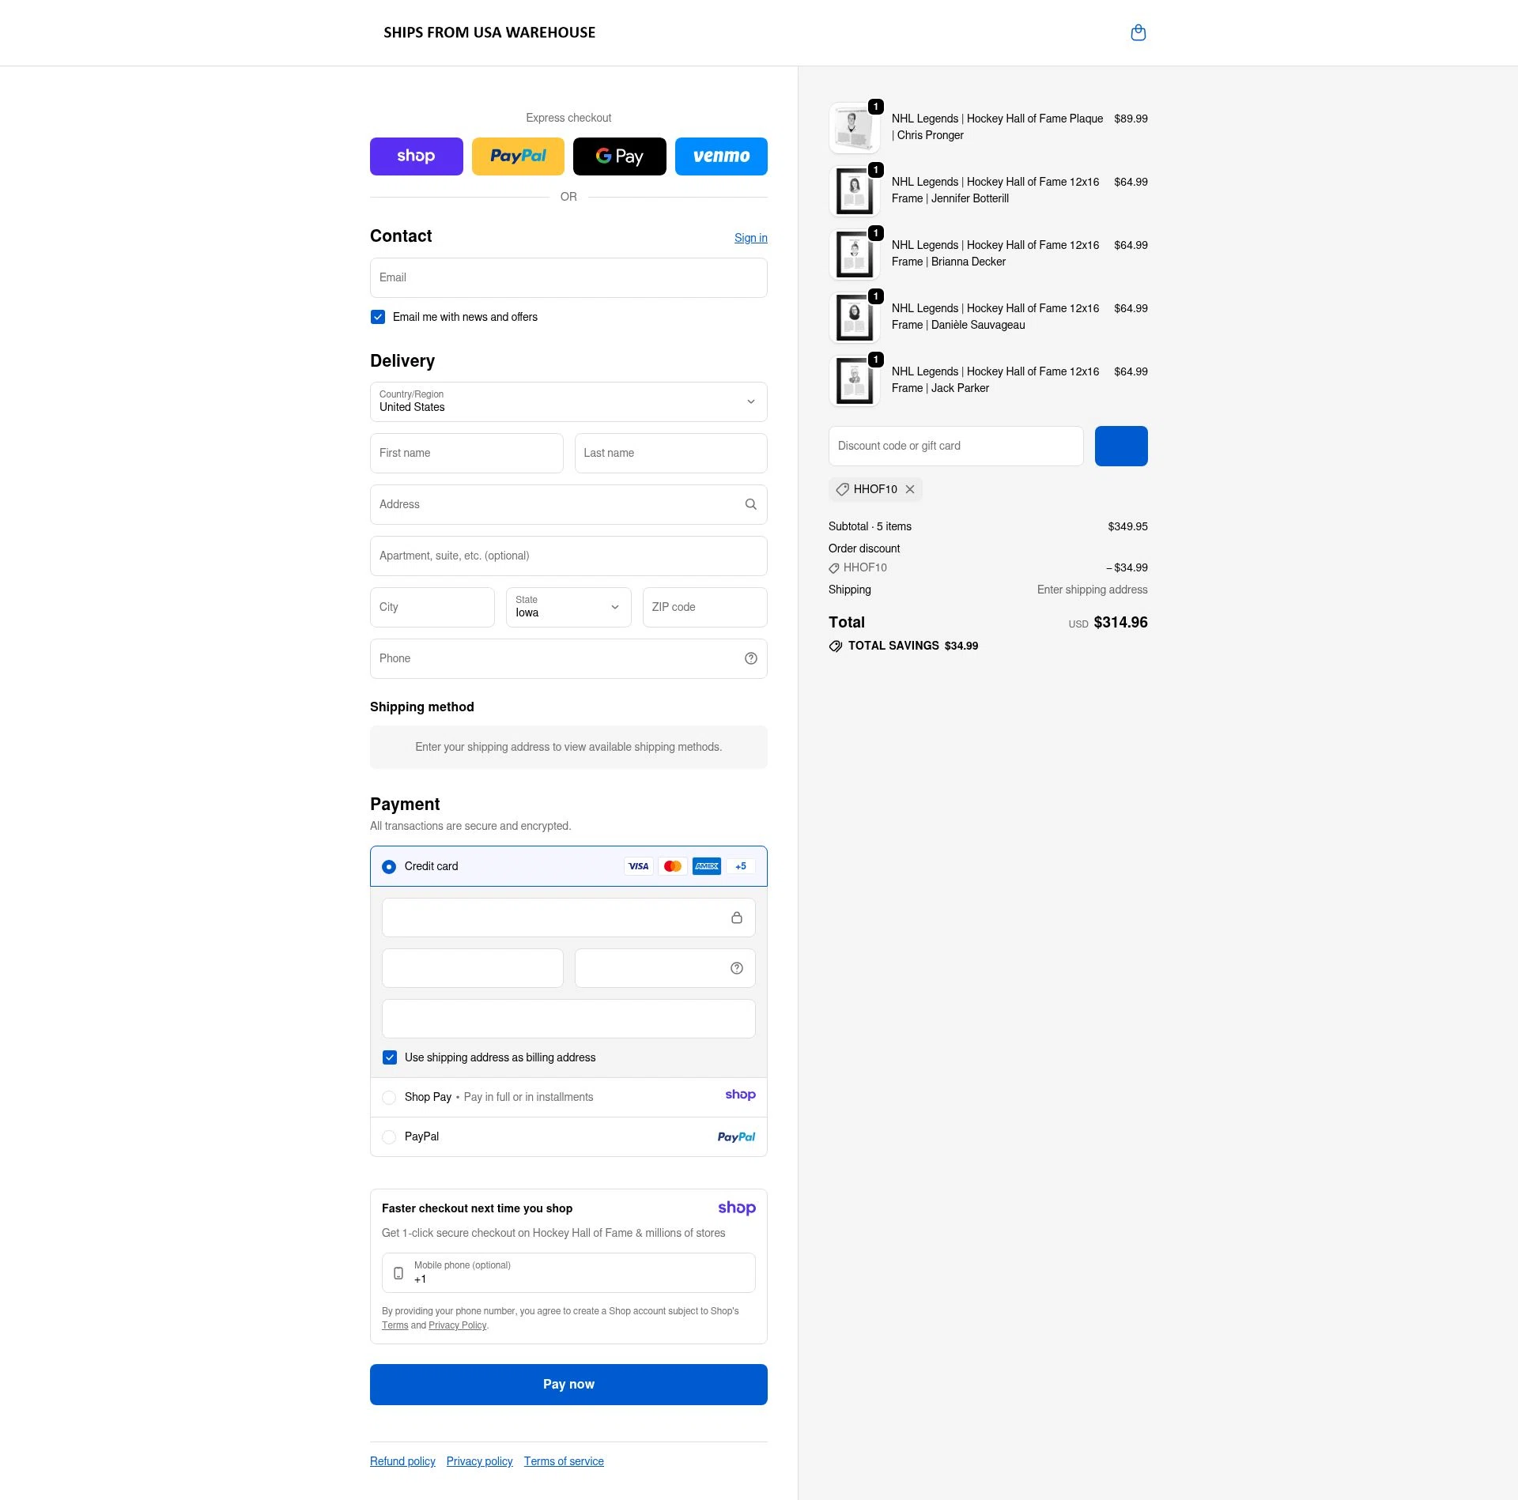Uncheck Use shipping address as billing address
Image resolution: width=1518 pixels, height=1500 pixels.
point(389,1057)
